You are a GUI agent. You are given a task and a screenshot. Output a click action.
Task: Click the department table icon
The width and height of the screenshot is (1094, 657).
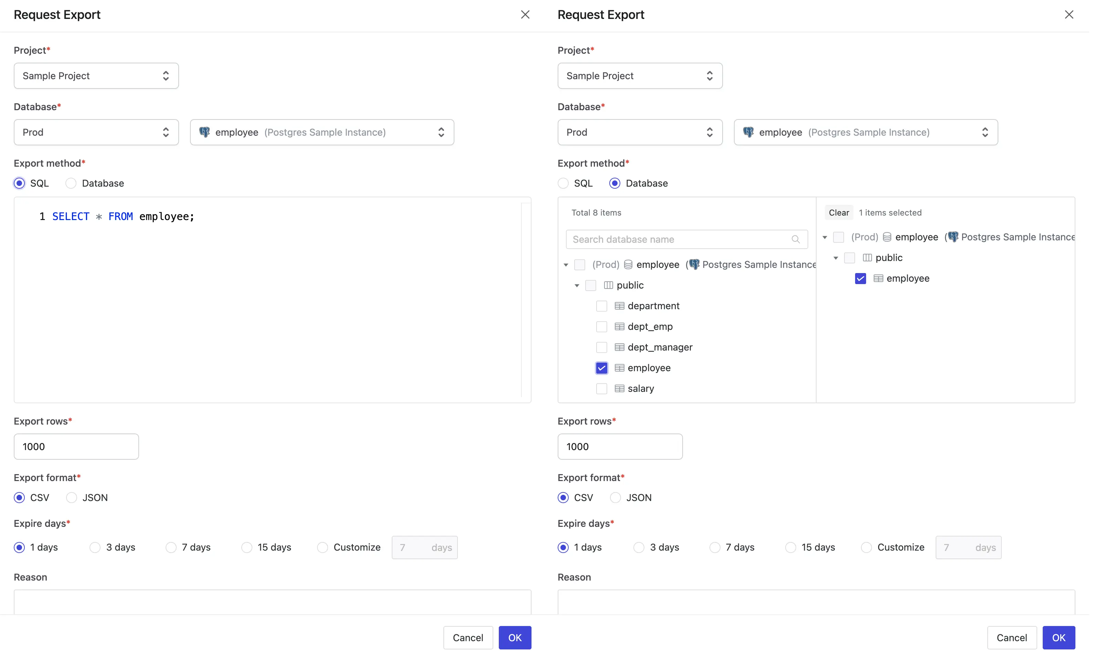[x=620, y=306]
